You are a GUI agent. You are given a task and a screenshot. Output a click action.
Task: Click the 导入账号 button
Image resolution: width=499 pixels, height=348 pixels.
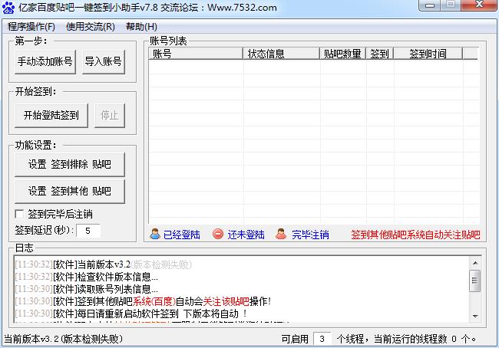coord(103,62)
